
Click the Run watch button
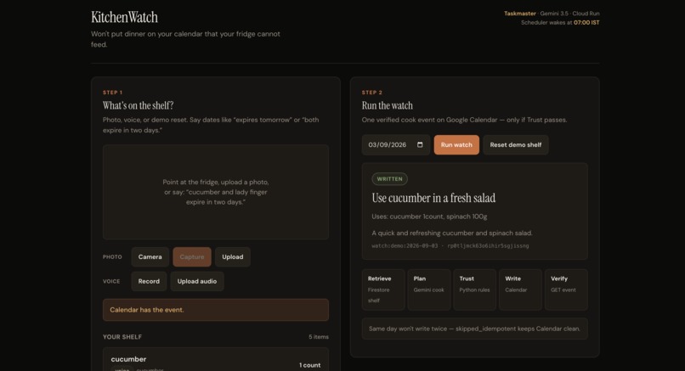(x=456, y=145)
